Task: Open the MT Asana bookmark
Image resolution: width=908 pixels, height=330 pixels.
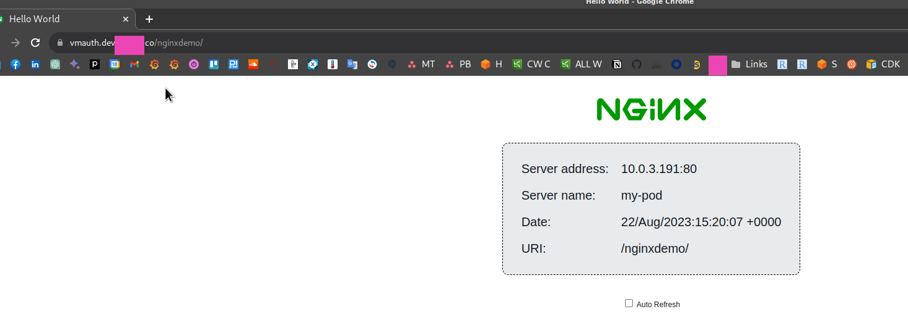Action: pyautogui.click(x=421, y=64)
